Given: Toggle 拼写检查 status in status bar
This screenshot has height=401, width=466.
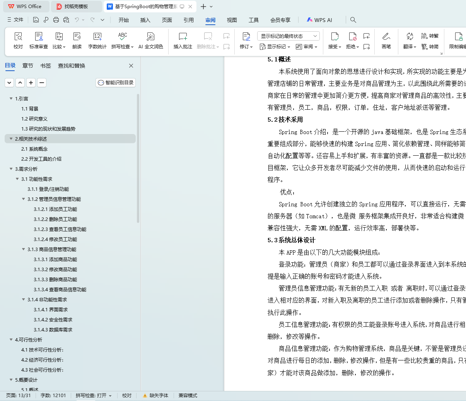Looking at the screenshot, I should pyautogui.click(x=94, y=396).
